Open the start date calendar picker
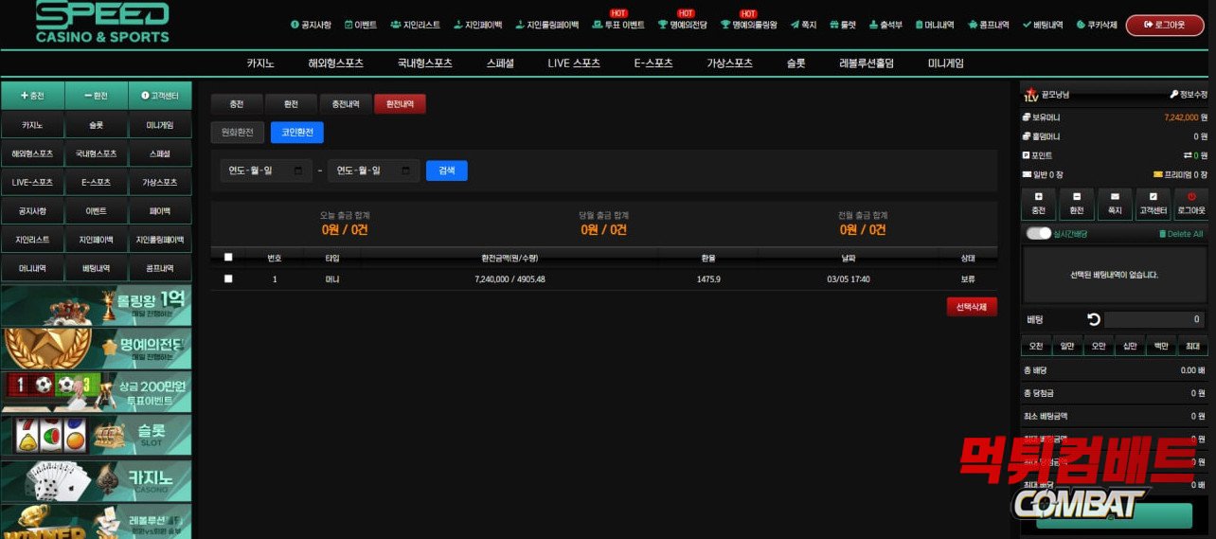The width and height of the screenshot is (1216, 539). click(299, 171)
